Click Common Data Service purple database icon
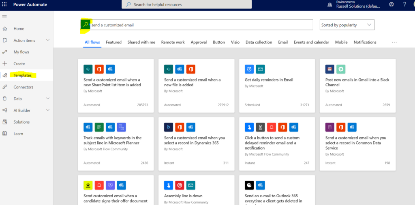Viewport: 415px width, 205px height. tap(330, 127)
